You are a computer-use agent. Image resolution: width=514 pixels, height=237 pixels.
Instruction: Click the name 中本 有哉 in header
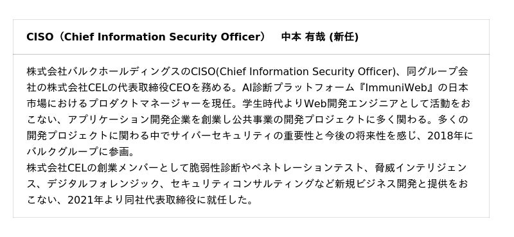click(x=304, y=37)
